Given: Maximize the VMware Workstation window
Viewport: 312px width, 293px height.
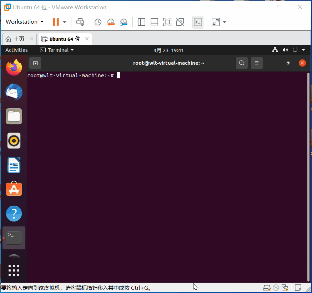Looking at the screenshot, I should coord(279,7).
